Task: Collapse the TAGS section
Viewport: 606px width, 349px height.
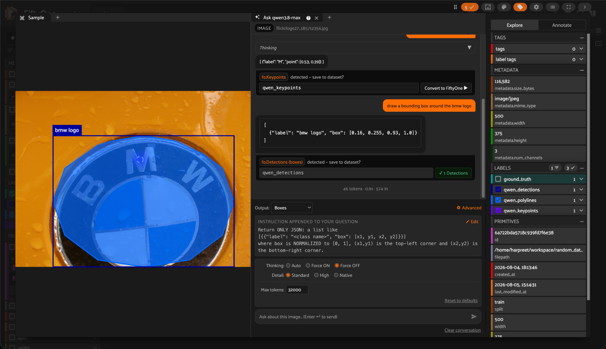Action: pos(582,38)
